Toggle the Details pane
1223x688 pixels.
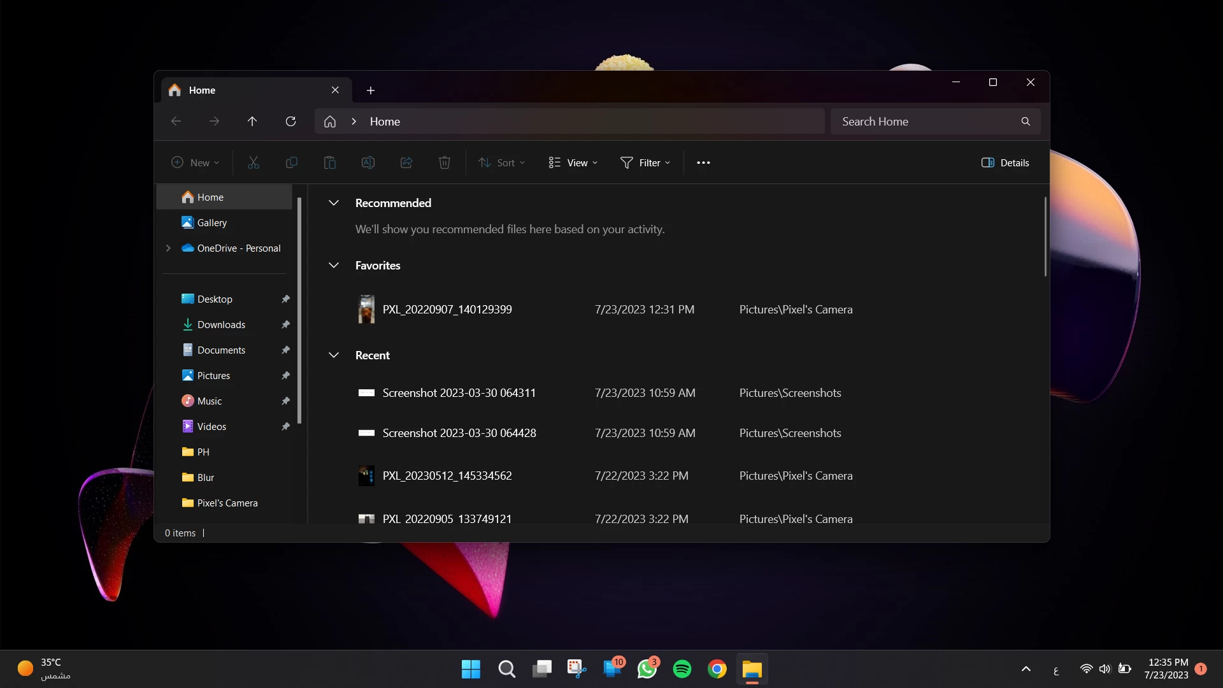(1005, 162)
